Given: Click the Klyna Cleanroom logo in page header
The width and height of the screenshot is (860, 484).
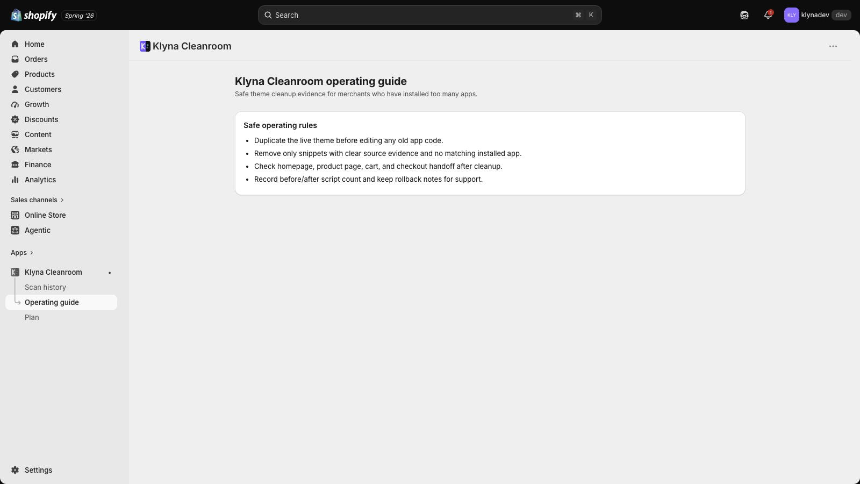Looking at the screenshot, I should [145, 46].
